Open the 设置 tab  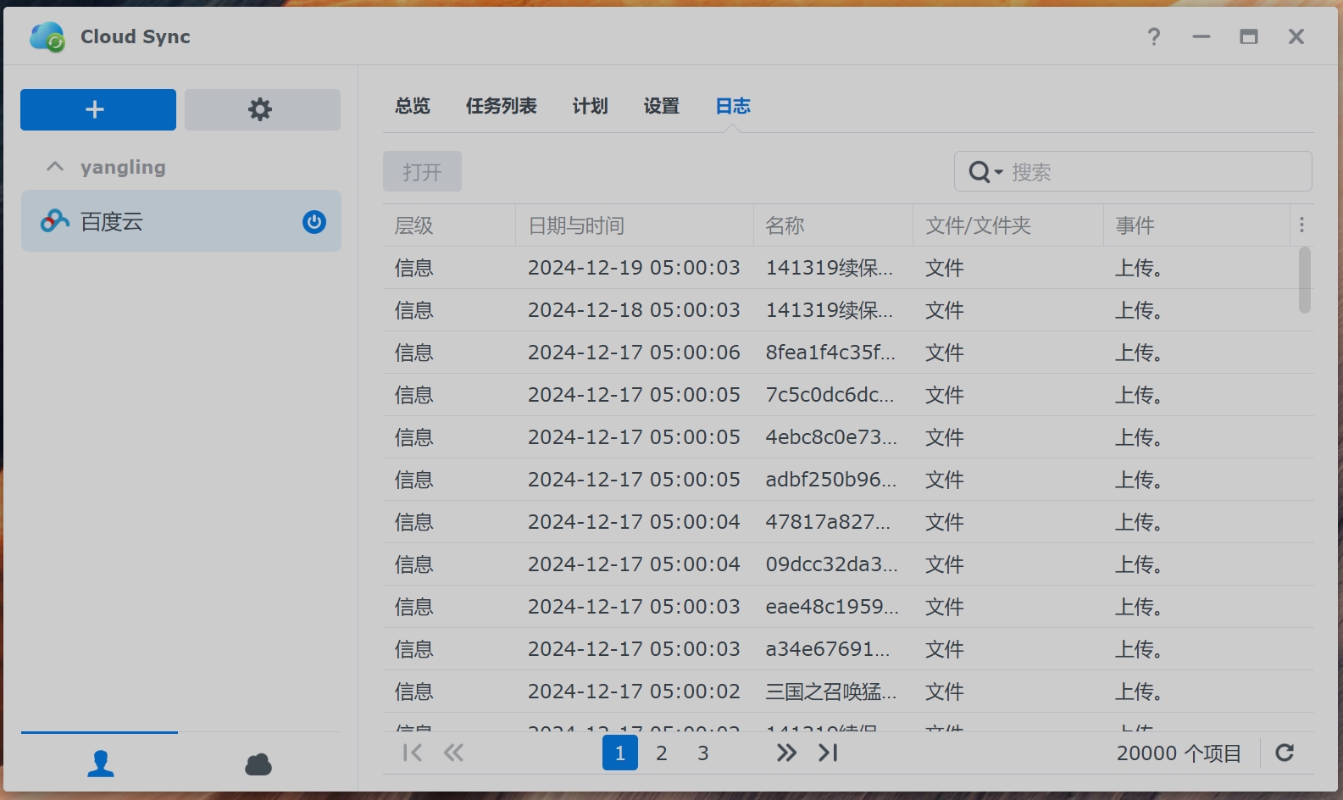pos(661,106)
